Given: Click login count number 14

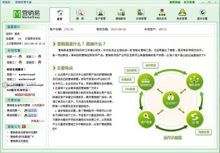Looking at the screenshot, I should click(19, 38).
